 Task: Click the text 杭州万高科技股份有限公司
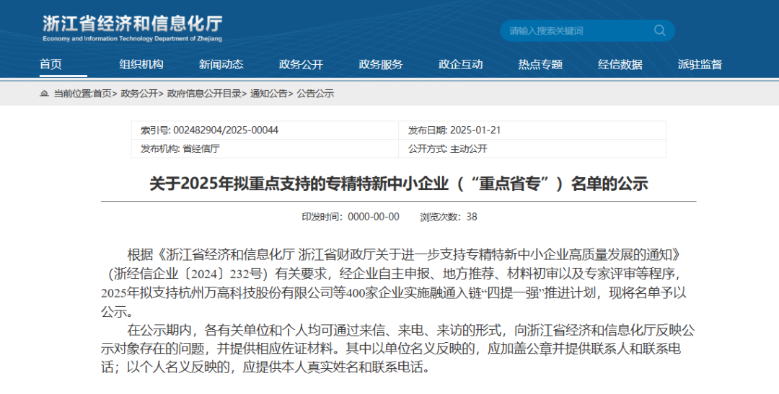coord(255,292)
